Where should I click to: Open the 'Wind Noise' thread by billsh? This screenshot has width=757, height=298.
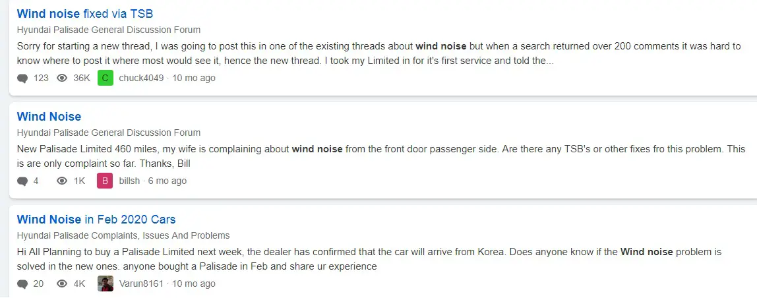click(49, 117)
